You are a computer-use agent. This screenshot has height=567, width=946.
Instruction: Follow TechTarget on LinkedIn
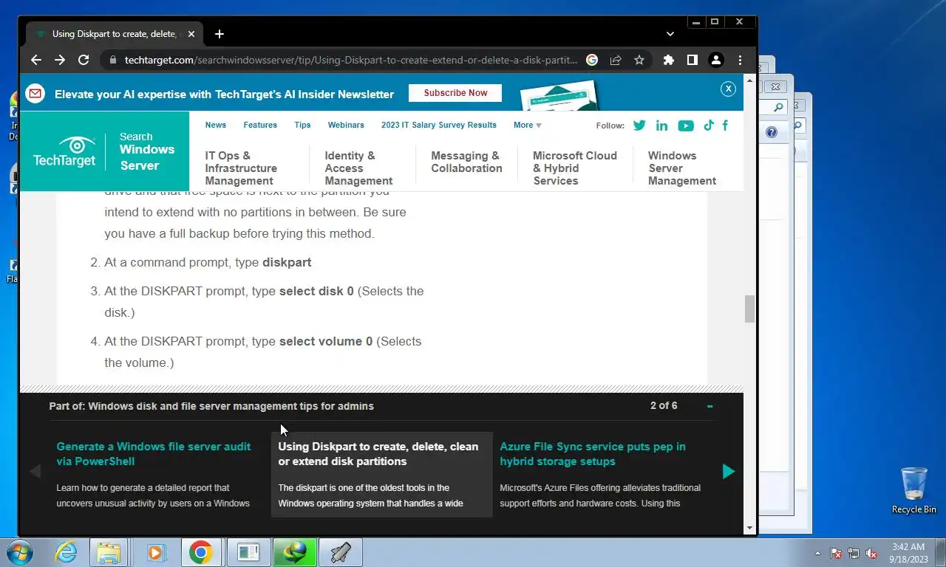point(661,126)
